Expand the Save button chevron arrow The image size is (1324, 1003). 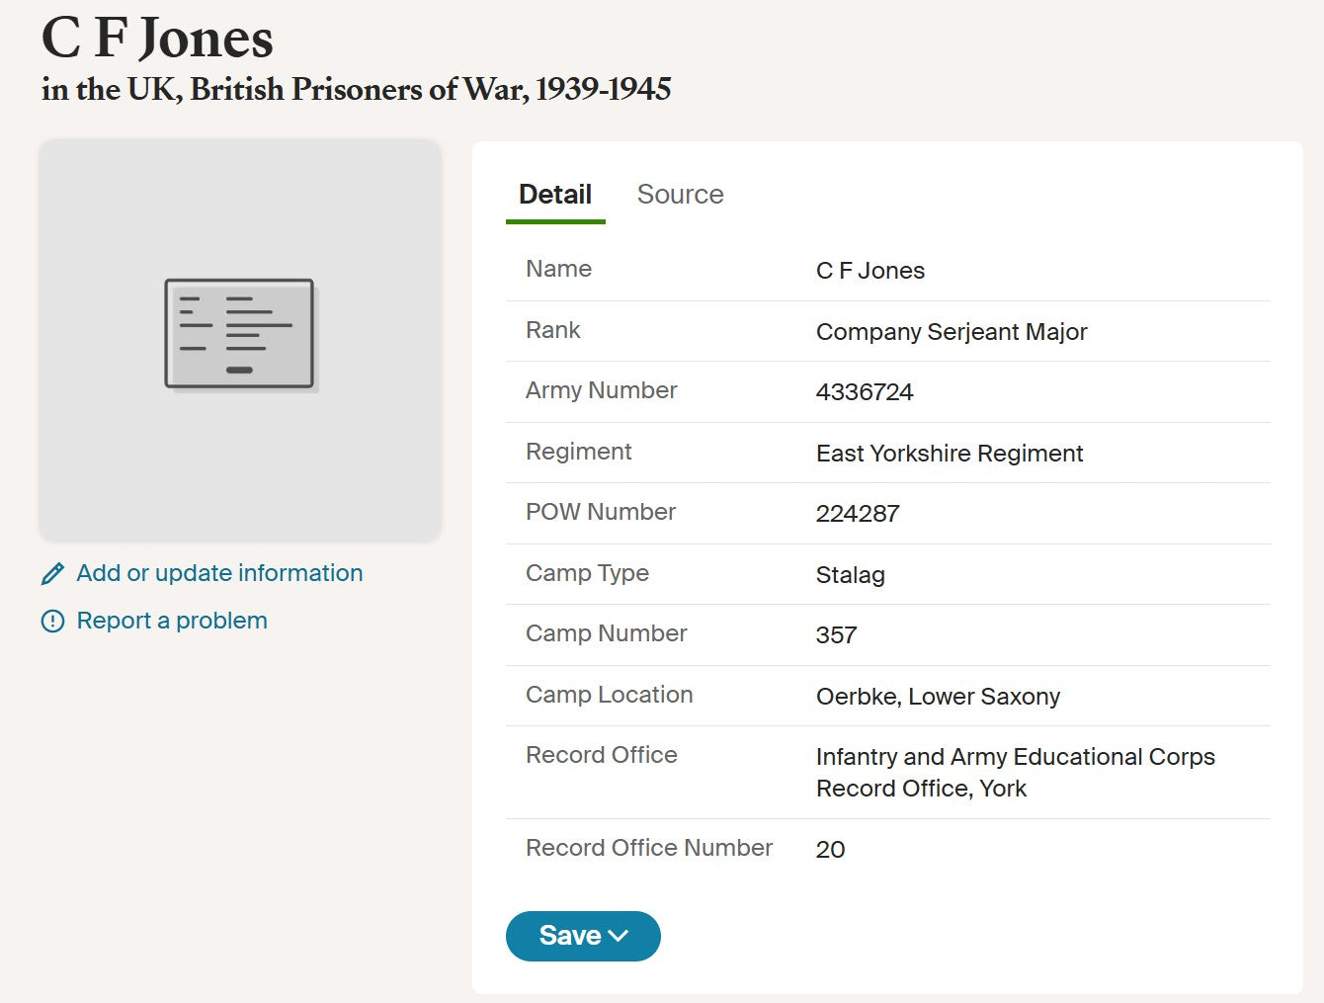click(x=620, y=936)
